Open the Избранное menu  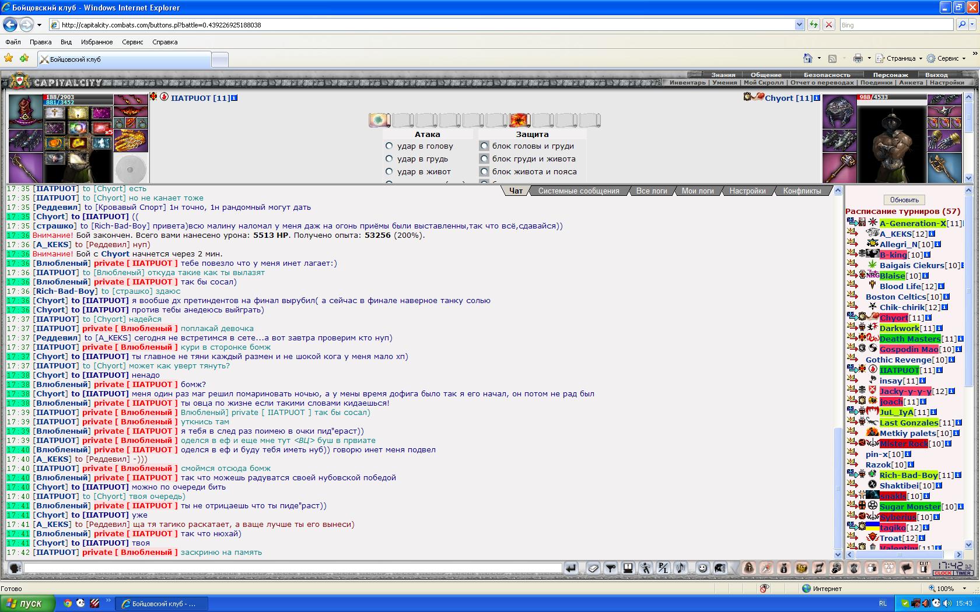97,42
